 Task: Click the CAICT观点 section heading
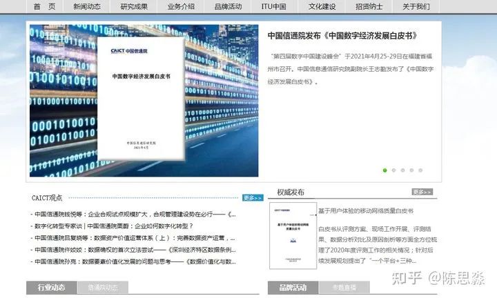(x=47, y=198)
